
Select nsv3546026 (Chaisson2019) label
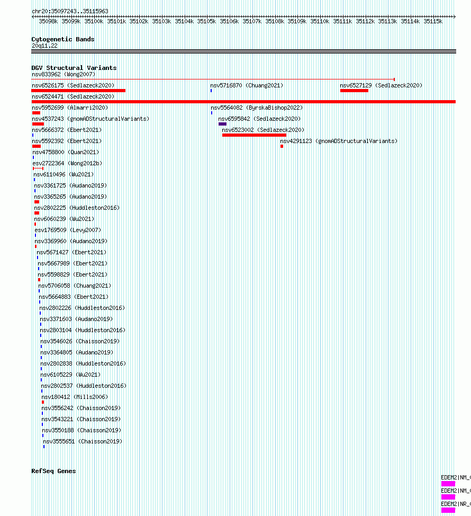[x=80, y=341]
